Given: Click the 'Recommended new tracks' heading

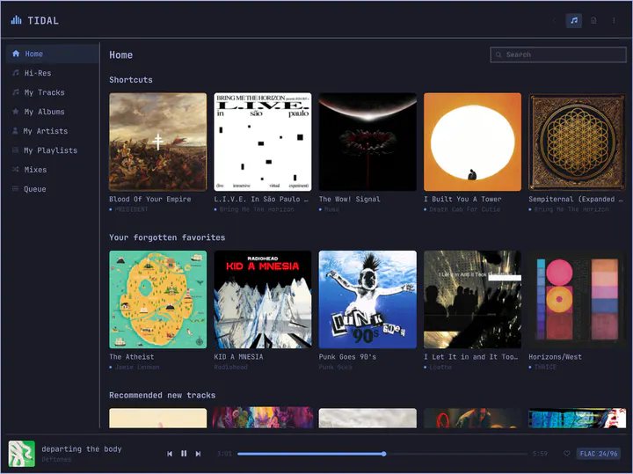Looking at the screenshot, I should (x=163, y=395).
